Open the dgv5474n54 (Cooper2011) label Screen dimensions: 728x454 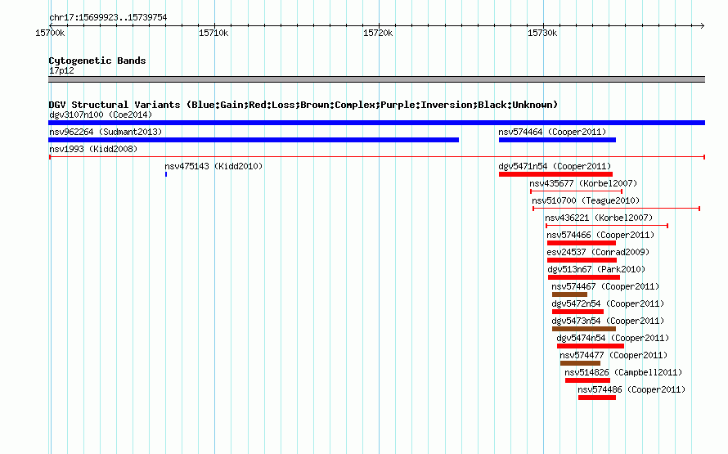coord(613,338)
